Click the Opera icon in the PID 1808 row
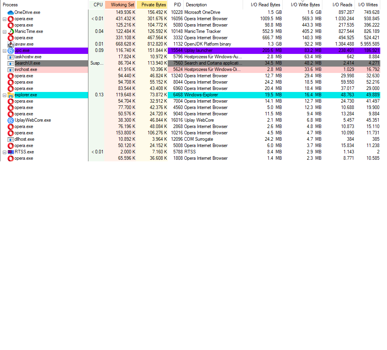The width and height of the screenshot is (387, 350). tap(11, 158)
